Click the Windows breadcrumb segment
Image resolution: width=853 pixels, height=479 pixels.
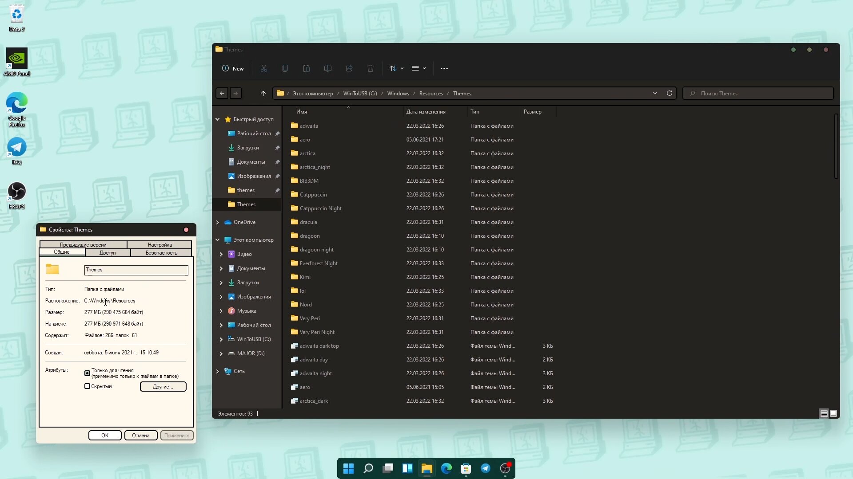click(398, 94)
